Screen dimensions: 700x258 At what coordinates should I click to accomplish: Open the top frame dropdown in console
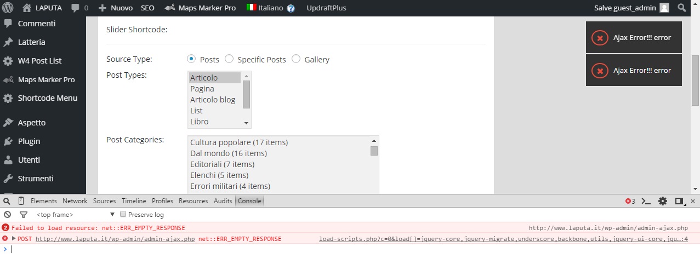tap(76, 215)
